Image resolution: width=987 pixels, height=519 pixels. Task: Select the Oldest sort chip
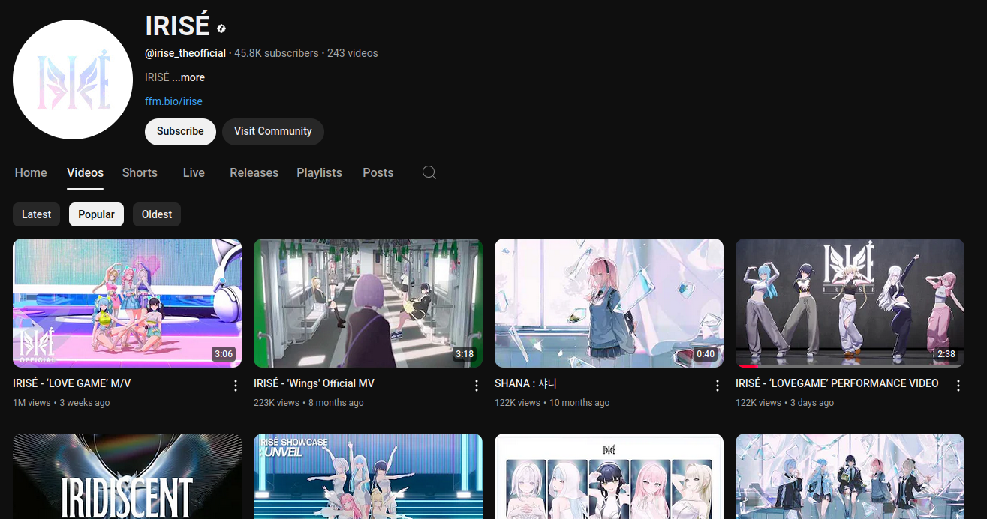point(157,214)
